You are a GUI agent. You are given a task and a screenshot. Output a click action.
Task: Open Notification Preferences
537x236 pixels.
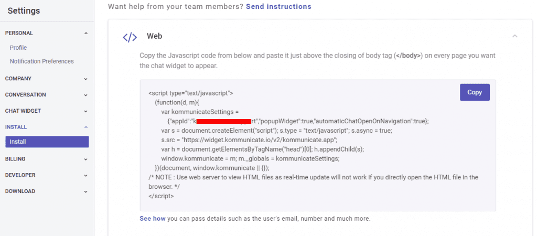coord(41,61)
